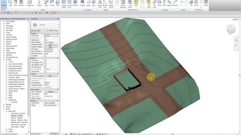Image resolution: width=241 pixels, height=135 pixels.
Task: Click the ViewCube in the 3D view
Action: [231, 28]
